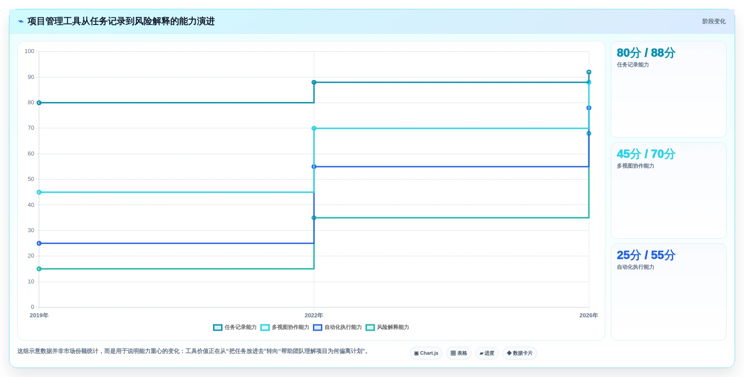744x377 pixels.
Task: Toggle the 自动化执行能力 legend series
Action: click(x=337, y=327)
